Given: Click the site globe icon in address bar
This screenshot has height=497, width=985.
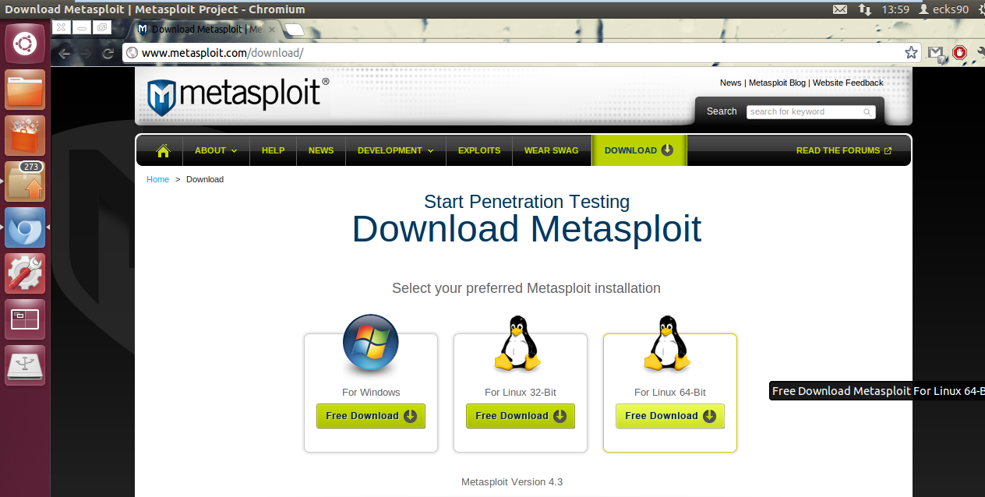Looking at the screenshot, I should [x=132, y=53].
